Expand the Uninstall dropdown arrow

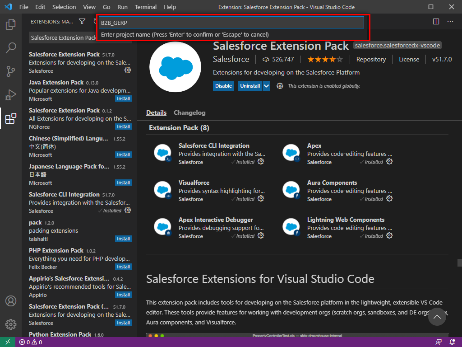pos(266,86)
